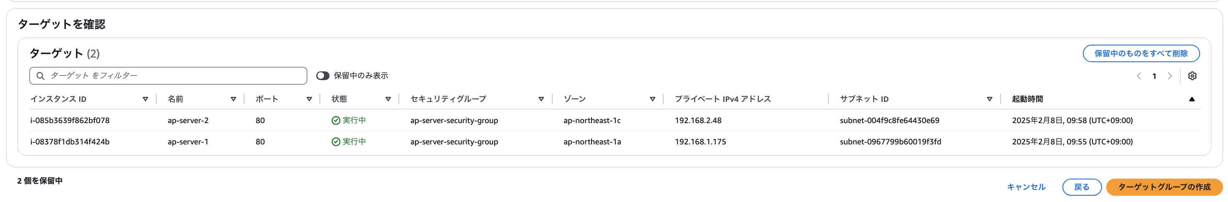The image size is (1228, 202).
Task: Click zone ap-northeast-1c
Action: tap(592, 121)
